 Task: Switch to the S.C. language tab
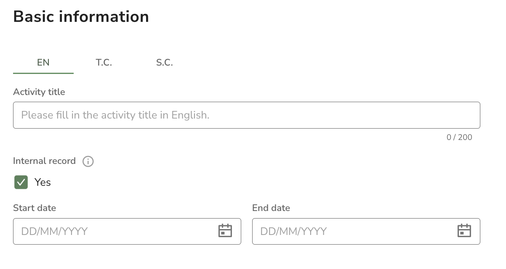tap(165, 63)
